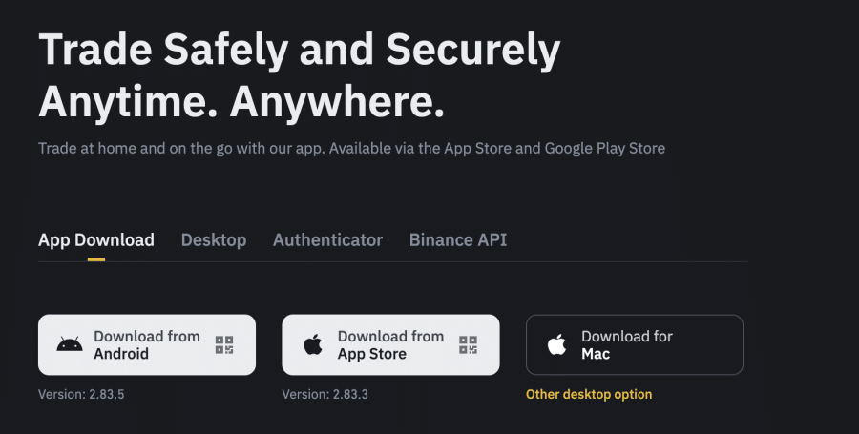Click the Version 2.83.3 text

coord(325,394)
